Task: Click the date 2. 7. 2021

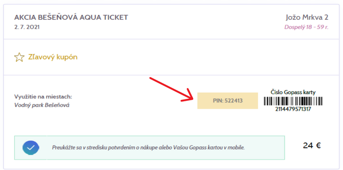Action: (27, 27)
